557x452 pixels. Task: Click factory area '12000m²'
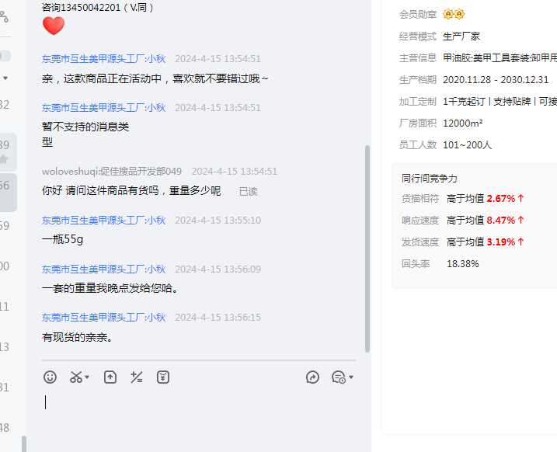[462, 123]
